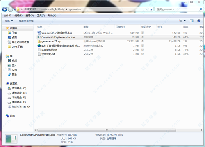205x147 pixels.
Task: Click the 提取所有文件 button
Action: [x=26, y=21]
